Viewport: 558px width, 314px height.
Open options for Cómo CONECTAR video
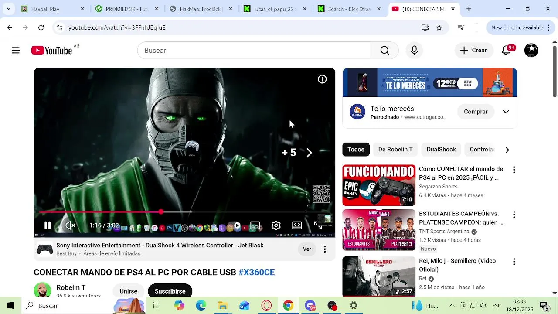(514, 170)
